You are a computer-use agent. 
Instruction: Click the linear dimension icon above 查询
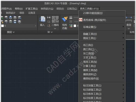point(129,18)
